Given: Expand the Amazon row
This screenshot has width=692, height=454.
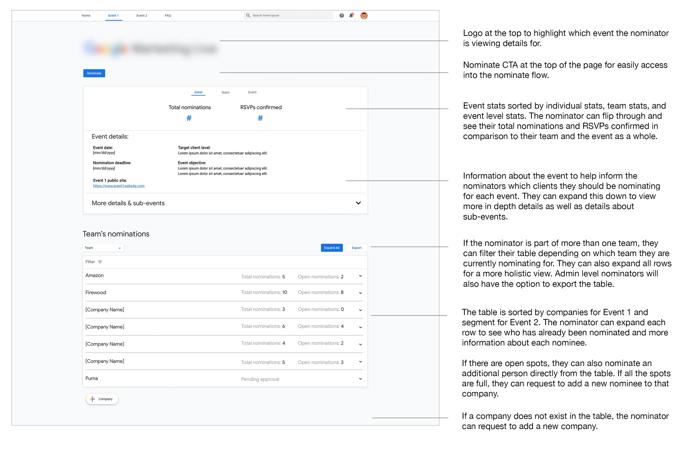Looking at the screenshot, I should click(x=360, y=276).
